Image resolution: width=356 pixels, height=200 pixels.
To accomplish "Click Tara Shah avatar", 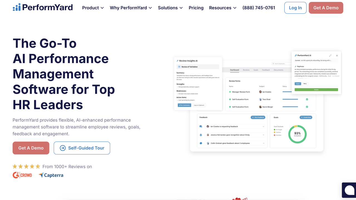I will (260, 99).
